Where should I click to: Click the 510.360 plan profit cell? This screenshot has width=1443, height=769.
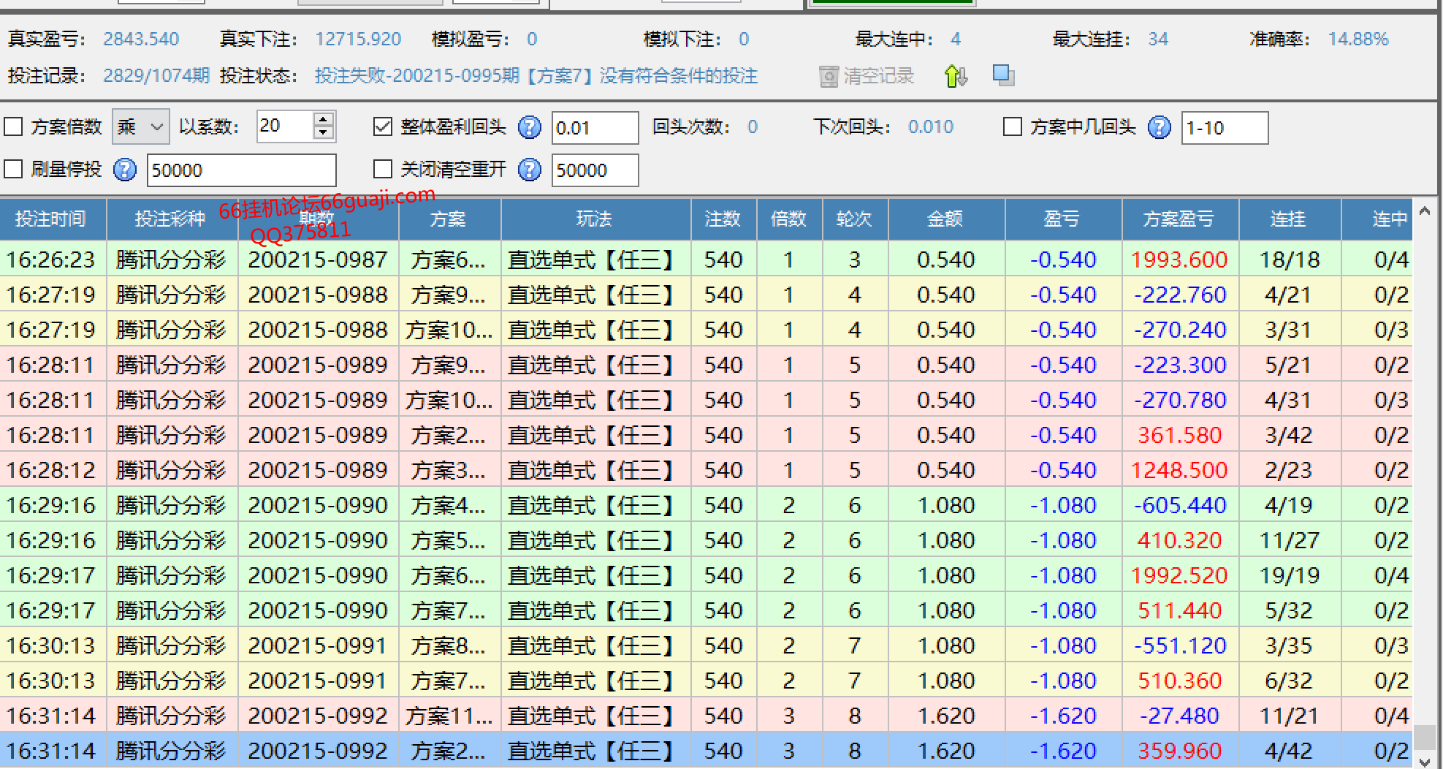[1180, 681]
